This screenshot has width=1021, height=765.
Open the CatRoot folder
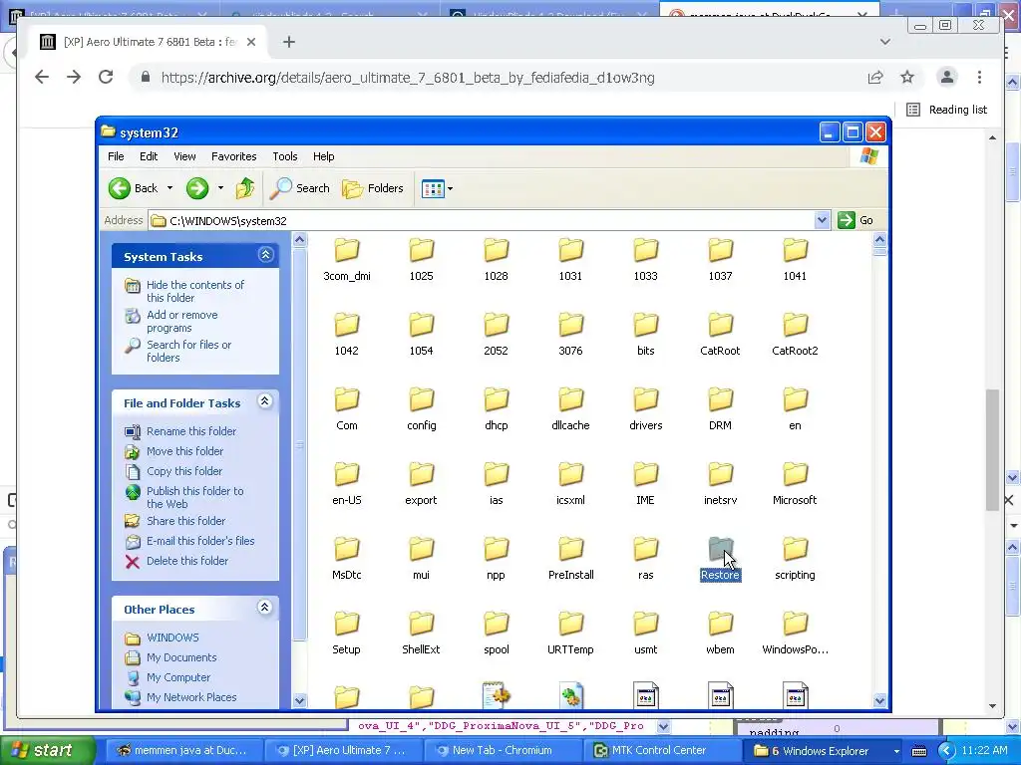tap(720, 334)
